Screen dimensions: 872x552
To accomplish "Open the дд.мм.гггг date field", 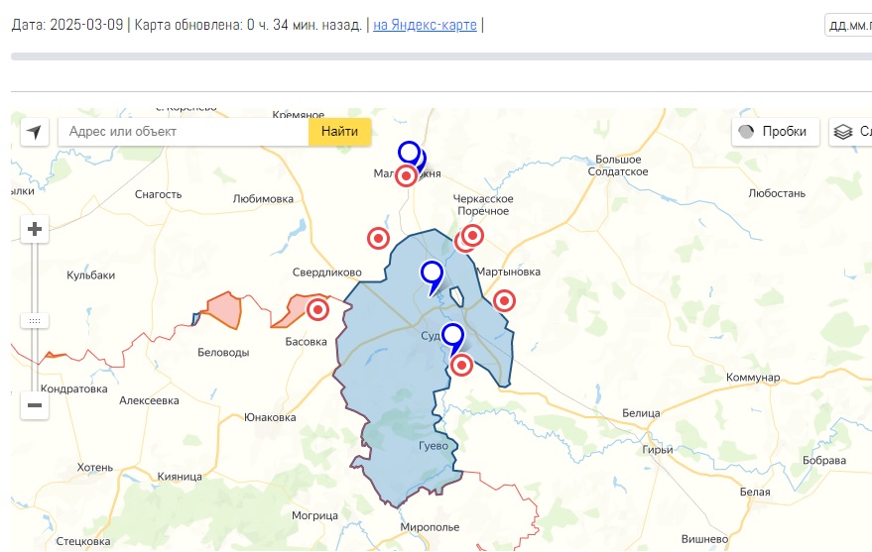I will (847, 25).
